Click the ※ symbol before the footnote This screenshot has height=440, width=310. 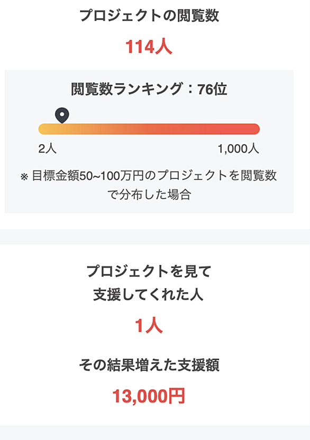(x=24, y=177)
